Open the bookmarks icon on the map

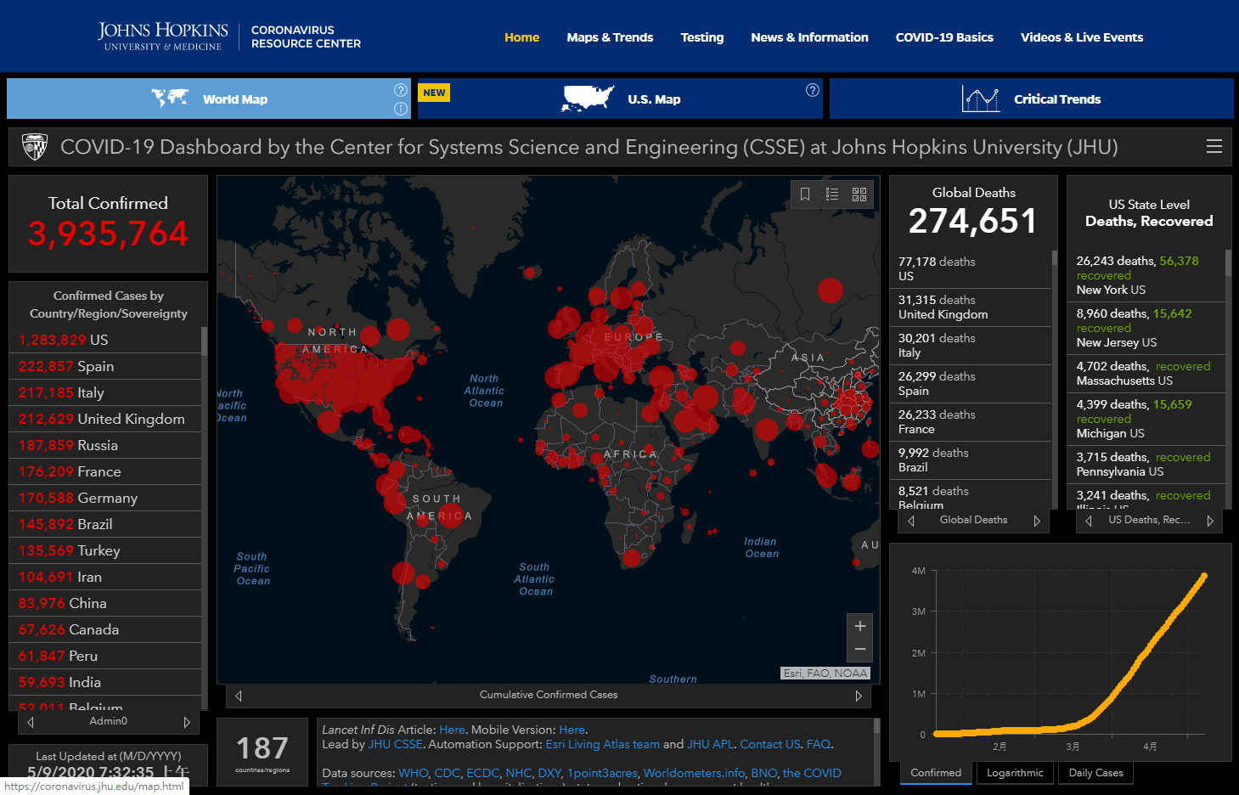tap(805, 195)
